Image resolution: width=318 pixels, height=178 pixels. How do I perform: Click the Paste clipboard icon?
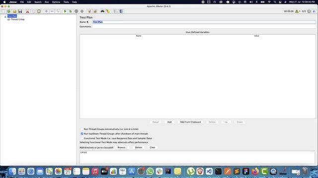(x=39, y=11)
